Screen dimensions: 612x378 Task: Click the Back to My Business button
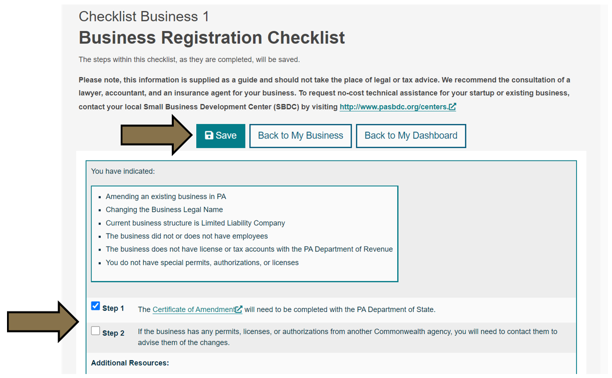[300, 135]
